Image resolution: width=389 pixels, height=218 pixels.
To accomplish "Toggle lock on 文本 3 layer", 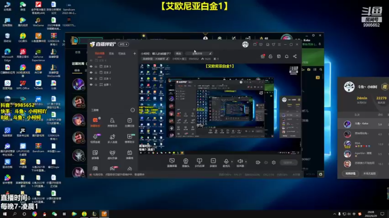I will [96, 66].
